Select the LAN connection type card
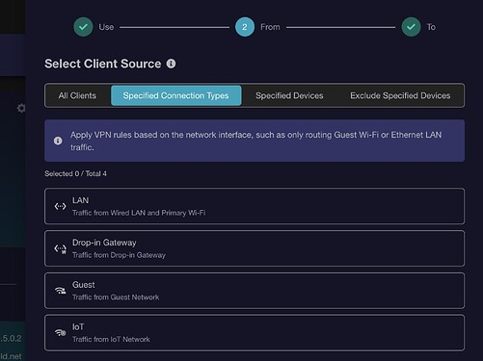Viewport: 483px width, 361px height. click(255, 206)
